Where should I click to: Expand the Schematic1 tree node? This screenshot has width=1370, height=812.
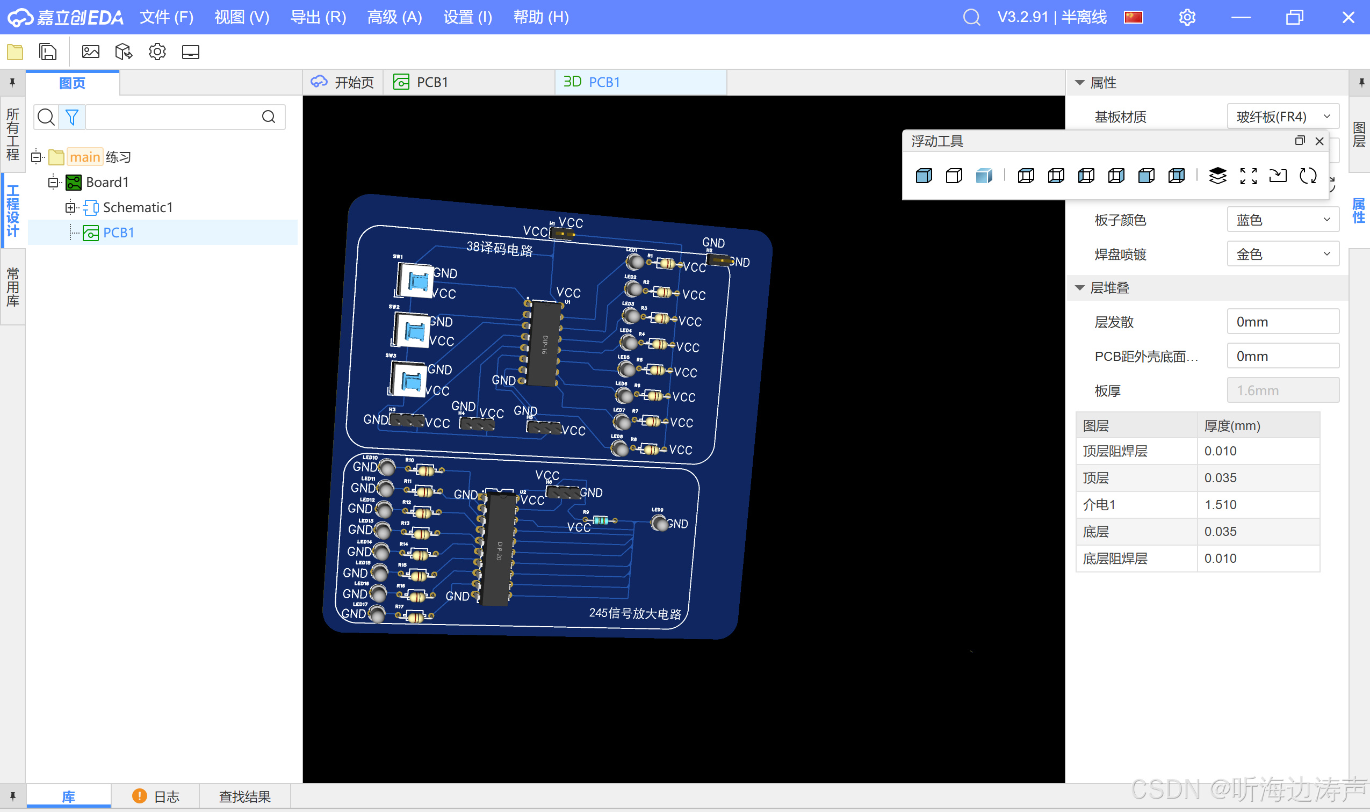pyautogui.click(x=70, y=207)
